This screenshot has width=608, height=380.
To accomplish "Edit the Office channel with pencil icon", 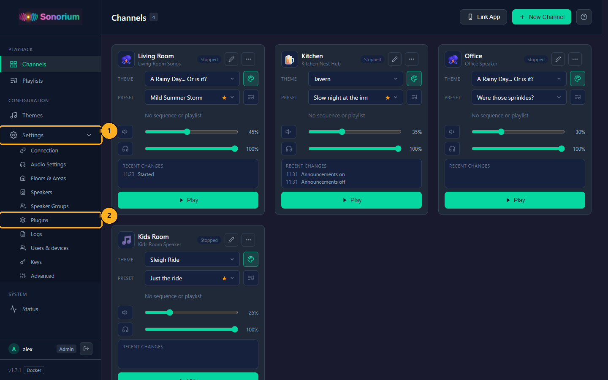I will 558,59.
